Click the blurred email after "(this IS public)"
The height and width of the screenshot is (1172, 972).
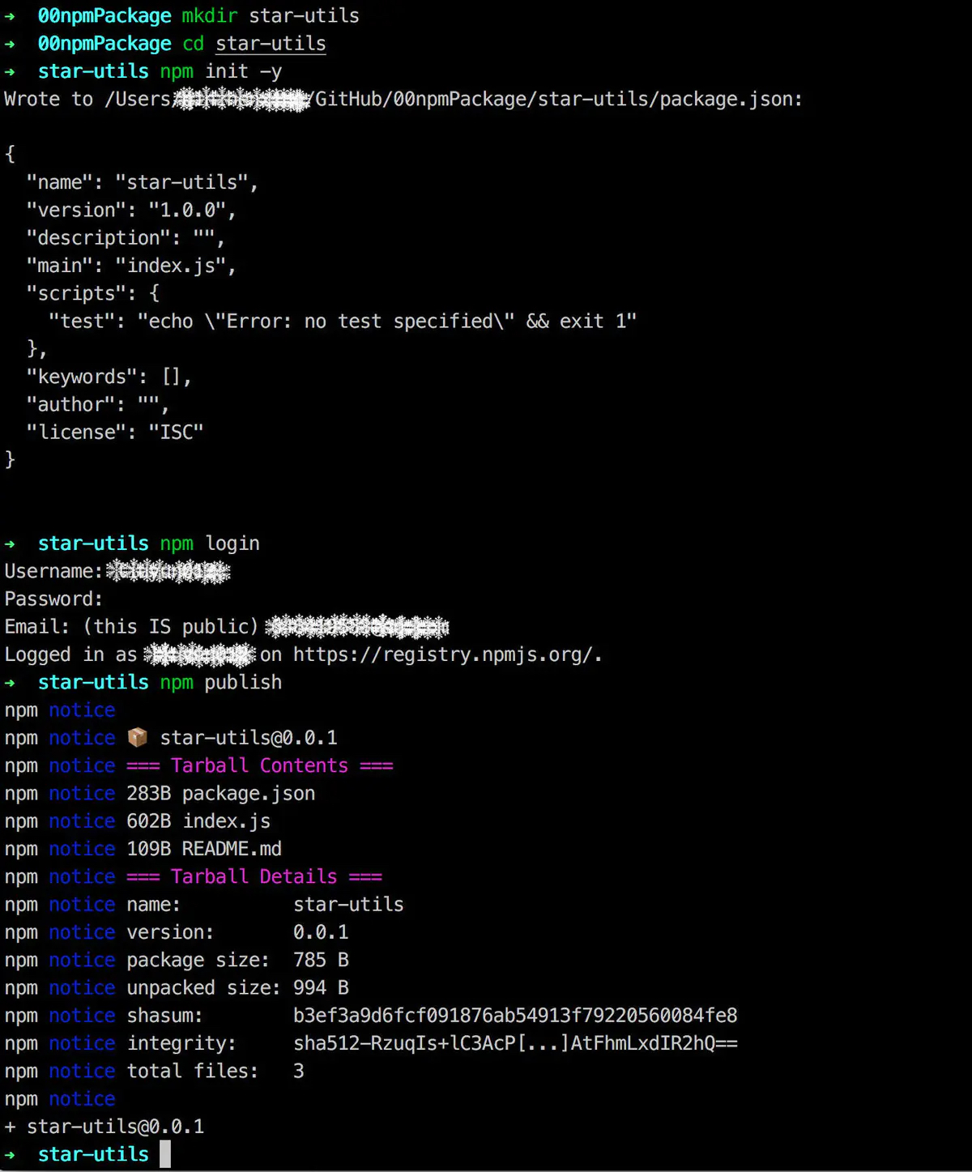pyautogui.click(x=357, y=627)
